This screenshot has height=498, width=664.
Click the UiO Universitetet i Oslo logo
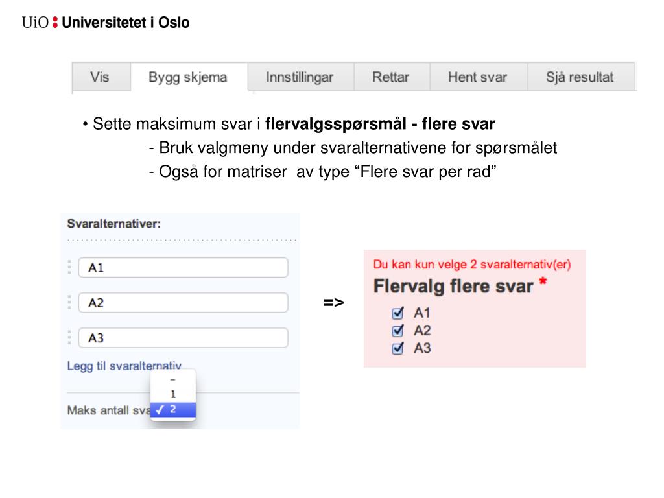coord(106,23)
